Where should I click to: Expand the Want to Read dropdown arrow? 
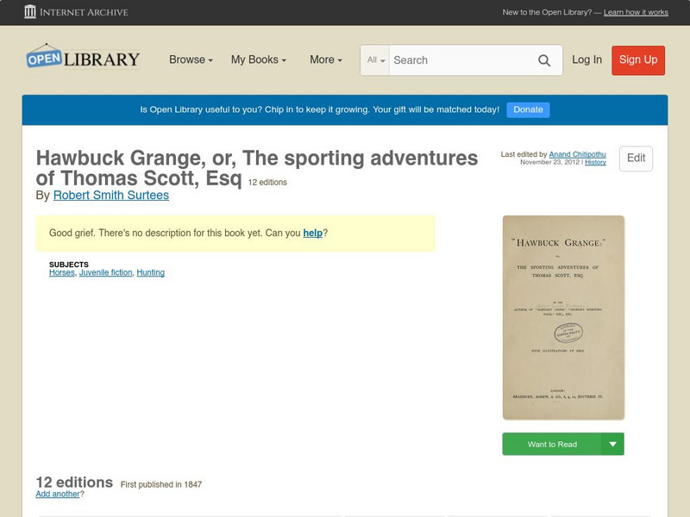tap(613, 445)
